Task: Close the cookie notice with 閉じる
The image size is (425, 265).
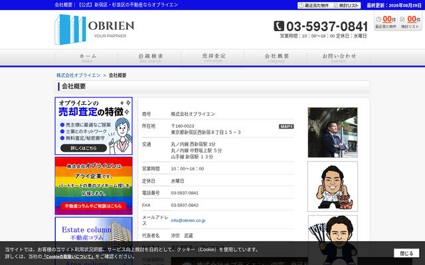Action: [406, 253]
